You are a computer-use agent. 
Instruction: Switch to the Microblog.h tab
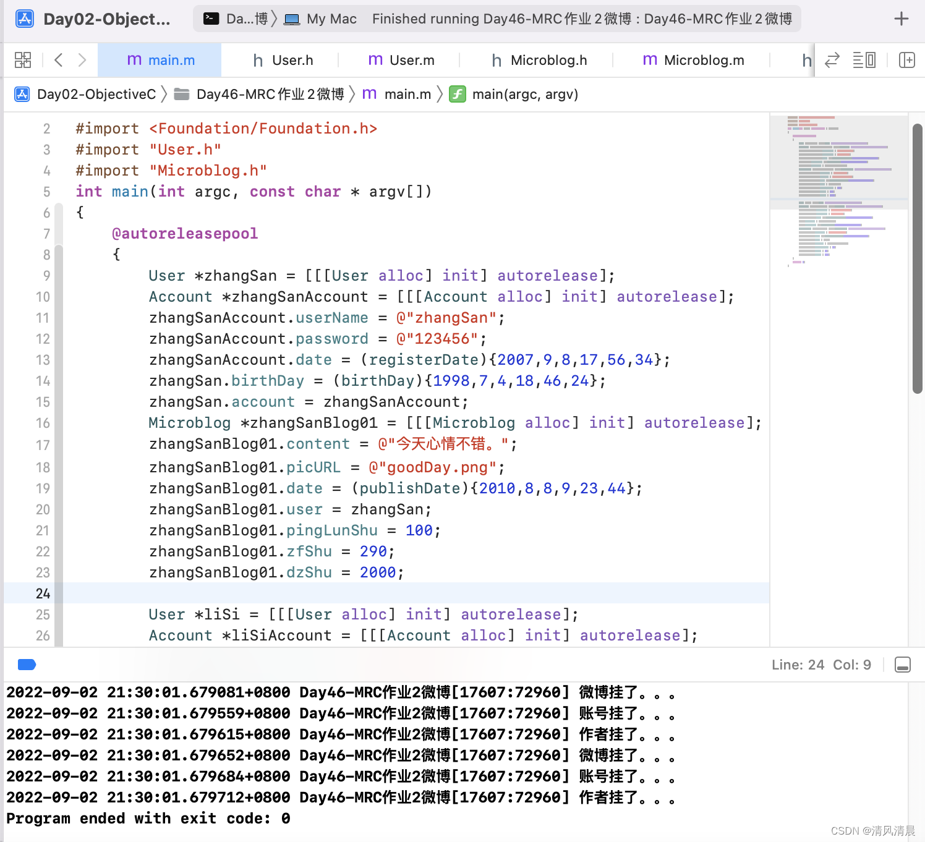point(539,60)
